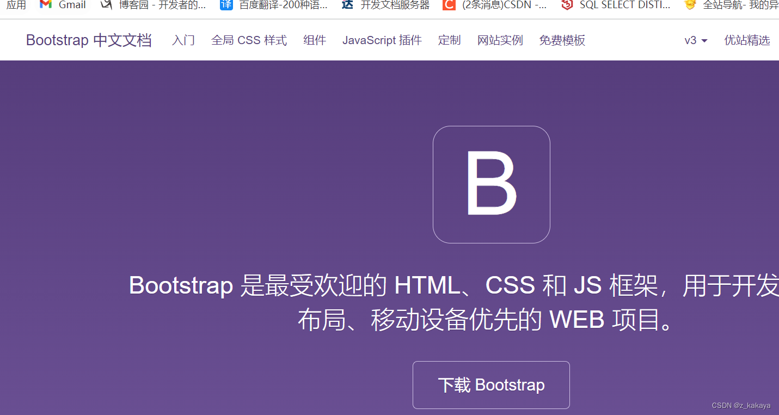Expand the v3 version dropdown
This screenshot has height=415, width=779.
click(696, 40)
